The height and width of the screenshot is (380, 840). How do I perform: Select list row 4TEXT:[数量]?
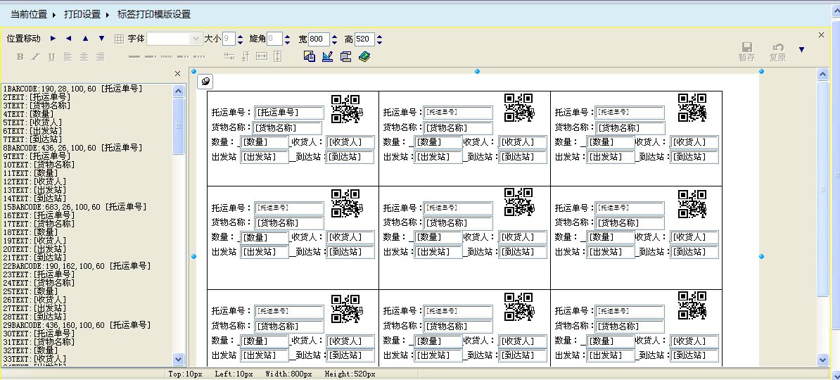click(28, 113)
